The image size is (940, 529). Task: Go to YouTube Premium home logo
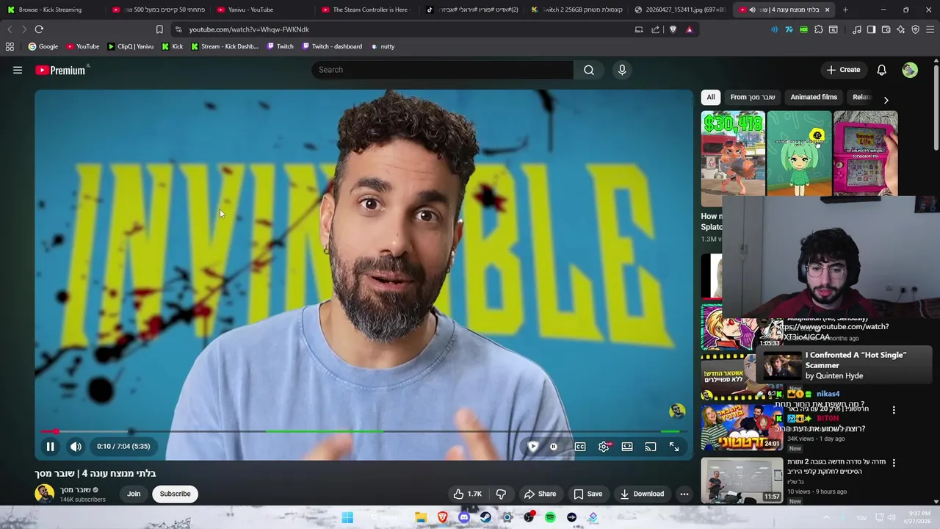click(x=62, y=70)
